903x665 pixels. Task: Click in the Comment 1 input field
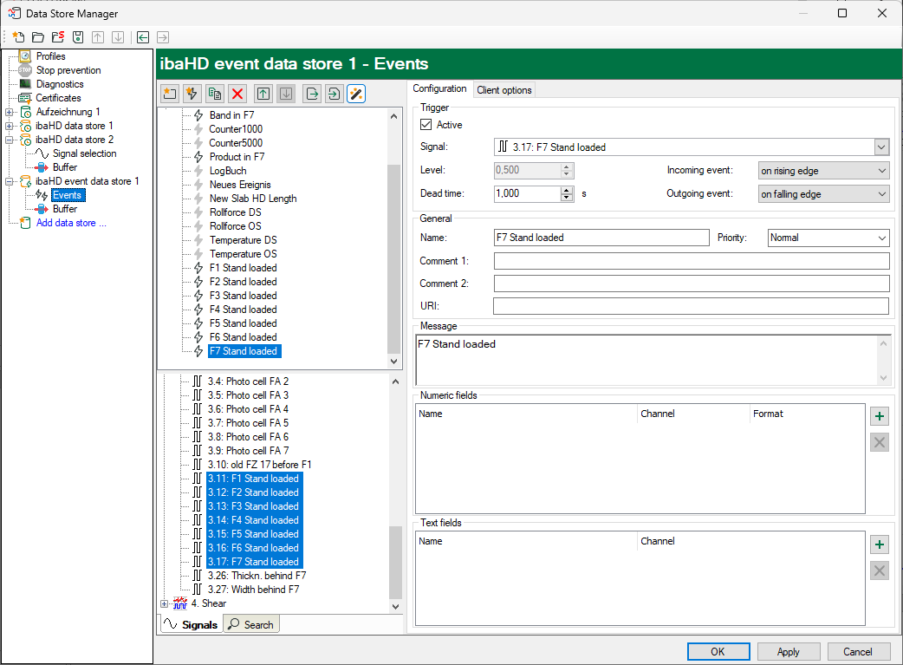click(x=691, y=261)
